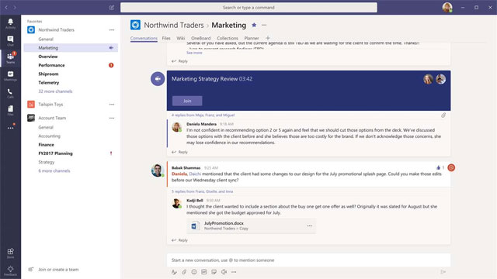Screen dimensions: 497x279
Task: Expand 5 replies from Franz, Giselle, and Inna
Action: [x=202, y=191]
